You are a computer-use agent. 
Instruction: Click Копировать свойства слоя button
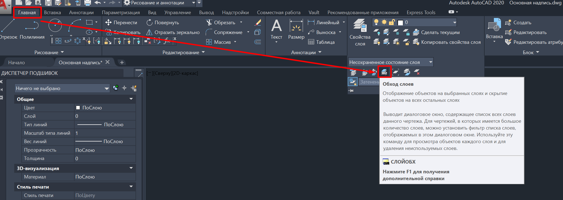pos(447,42)
